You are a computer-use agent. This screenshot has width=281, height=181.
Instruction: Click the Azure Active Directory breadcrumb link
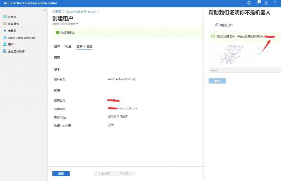pyautogui.click(x=81, y=12)
